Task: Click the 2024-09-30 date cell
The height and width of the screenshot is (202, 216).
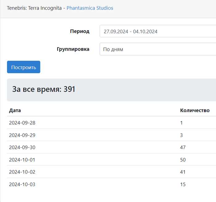Action: point(22,147)
